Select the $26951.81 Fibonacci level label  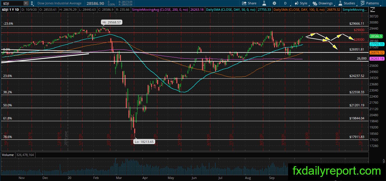357,50
